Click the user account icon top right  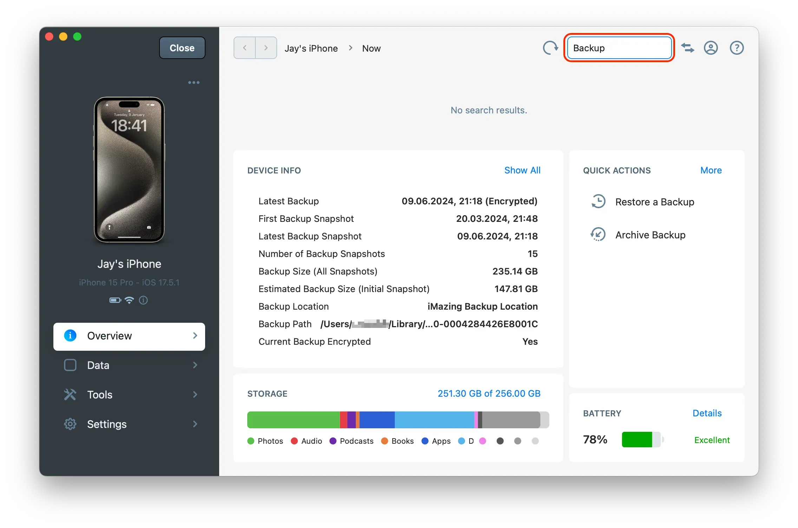pos(711,48)
